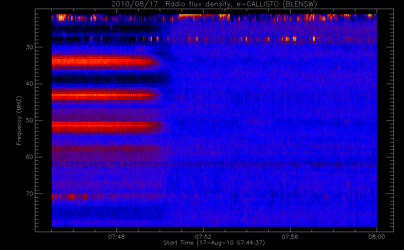404x250 pixels.
Task: Click the date 2010/08/17 in the title
Action: pos(135,4)
